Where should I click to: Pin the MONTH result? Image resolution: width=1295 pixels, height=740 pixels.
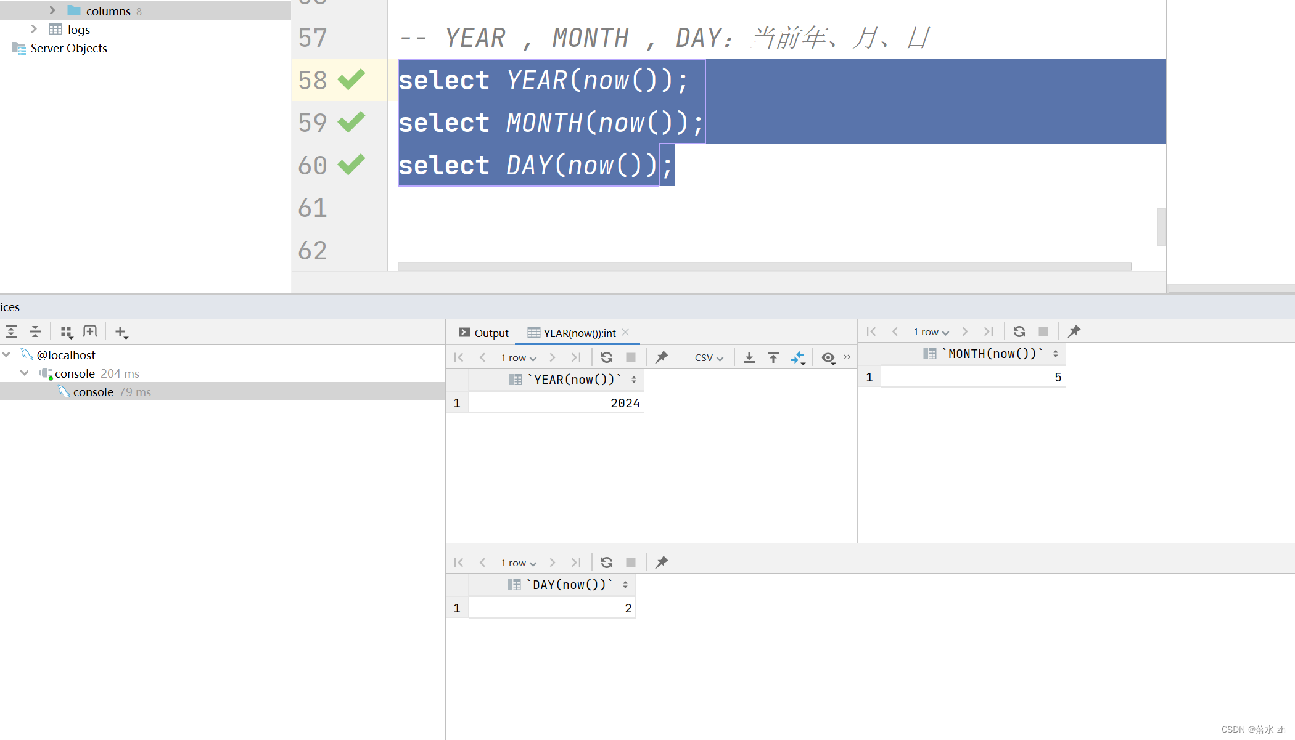[x=1074, y=331]
